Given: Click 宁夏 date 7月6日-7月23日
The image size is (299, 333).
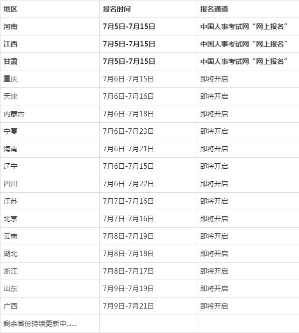Looking at the screenshot, I should (128, 131).
